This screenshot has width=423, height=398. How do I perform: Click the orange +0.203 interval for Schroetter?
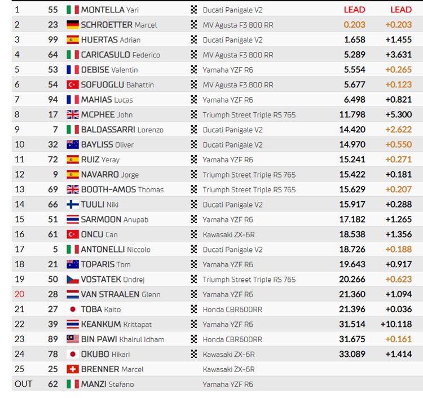tap(398, 25)
